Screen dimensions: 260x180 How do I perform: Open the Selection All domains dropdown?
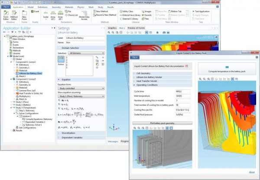(86, 53)
